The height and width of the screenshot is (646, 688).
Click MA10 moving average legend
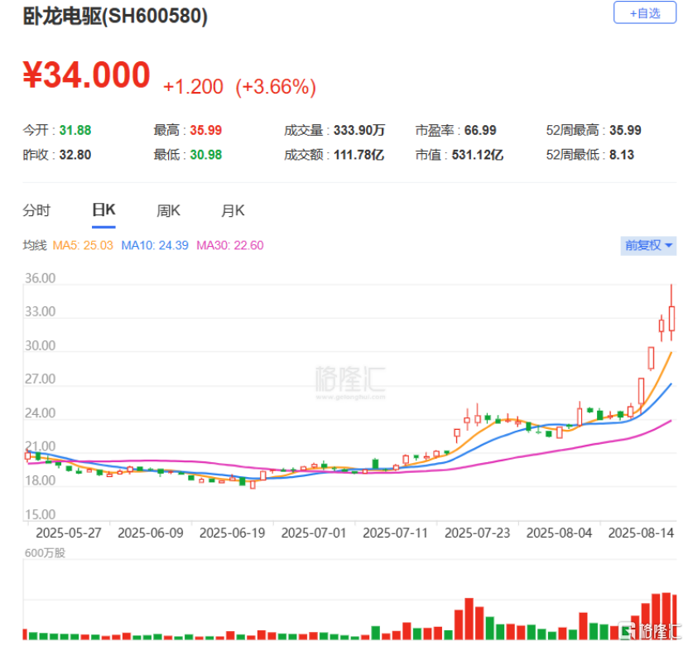click(155, 245)
